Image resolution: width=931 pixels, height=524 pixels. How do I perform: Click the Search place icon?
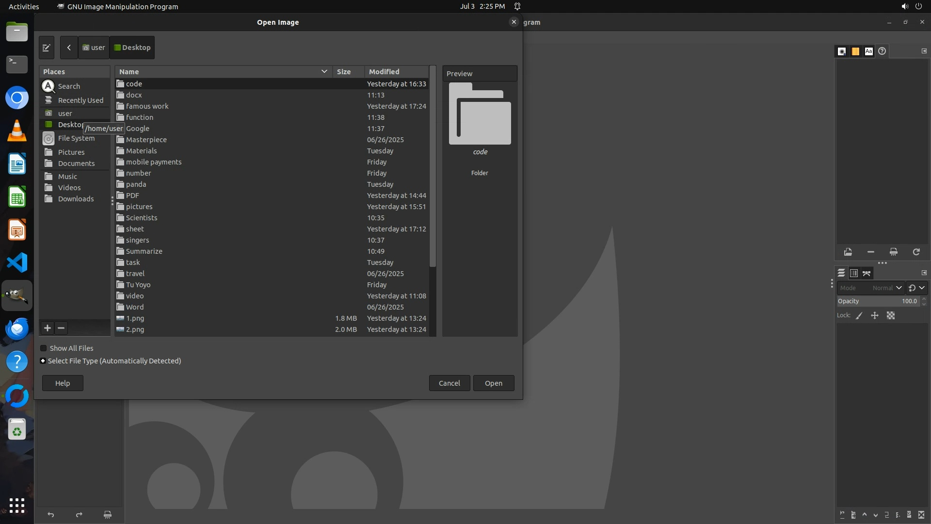click(48, 86)
